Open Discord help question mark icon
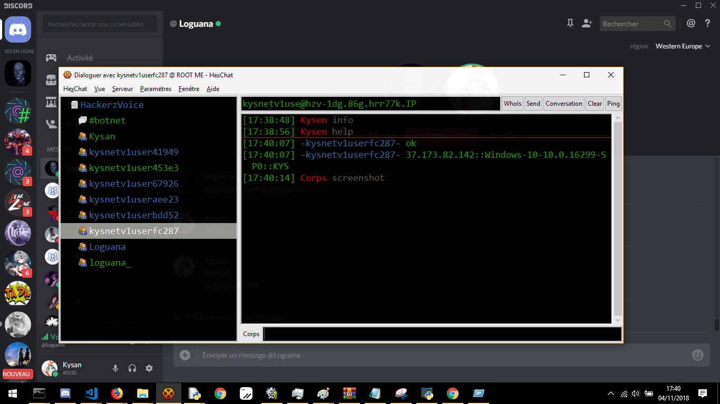Image resolution: width=720 pixels, height=404 pixels. pos(708,24)
